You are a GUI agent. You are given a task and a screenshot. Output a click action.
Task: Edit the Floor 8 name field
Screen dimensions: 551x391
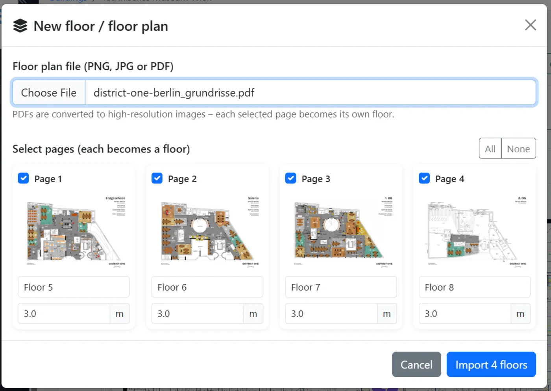point(475,287)
